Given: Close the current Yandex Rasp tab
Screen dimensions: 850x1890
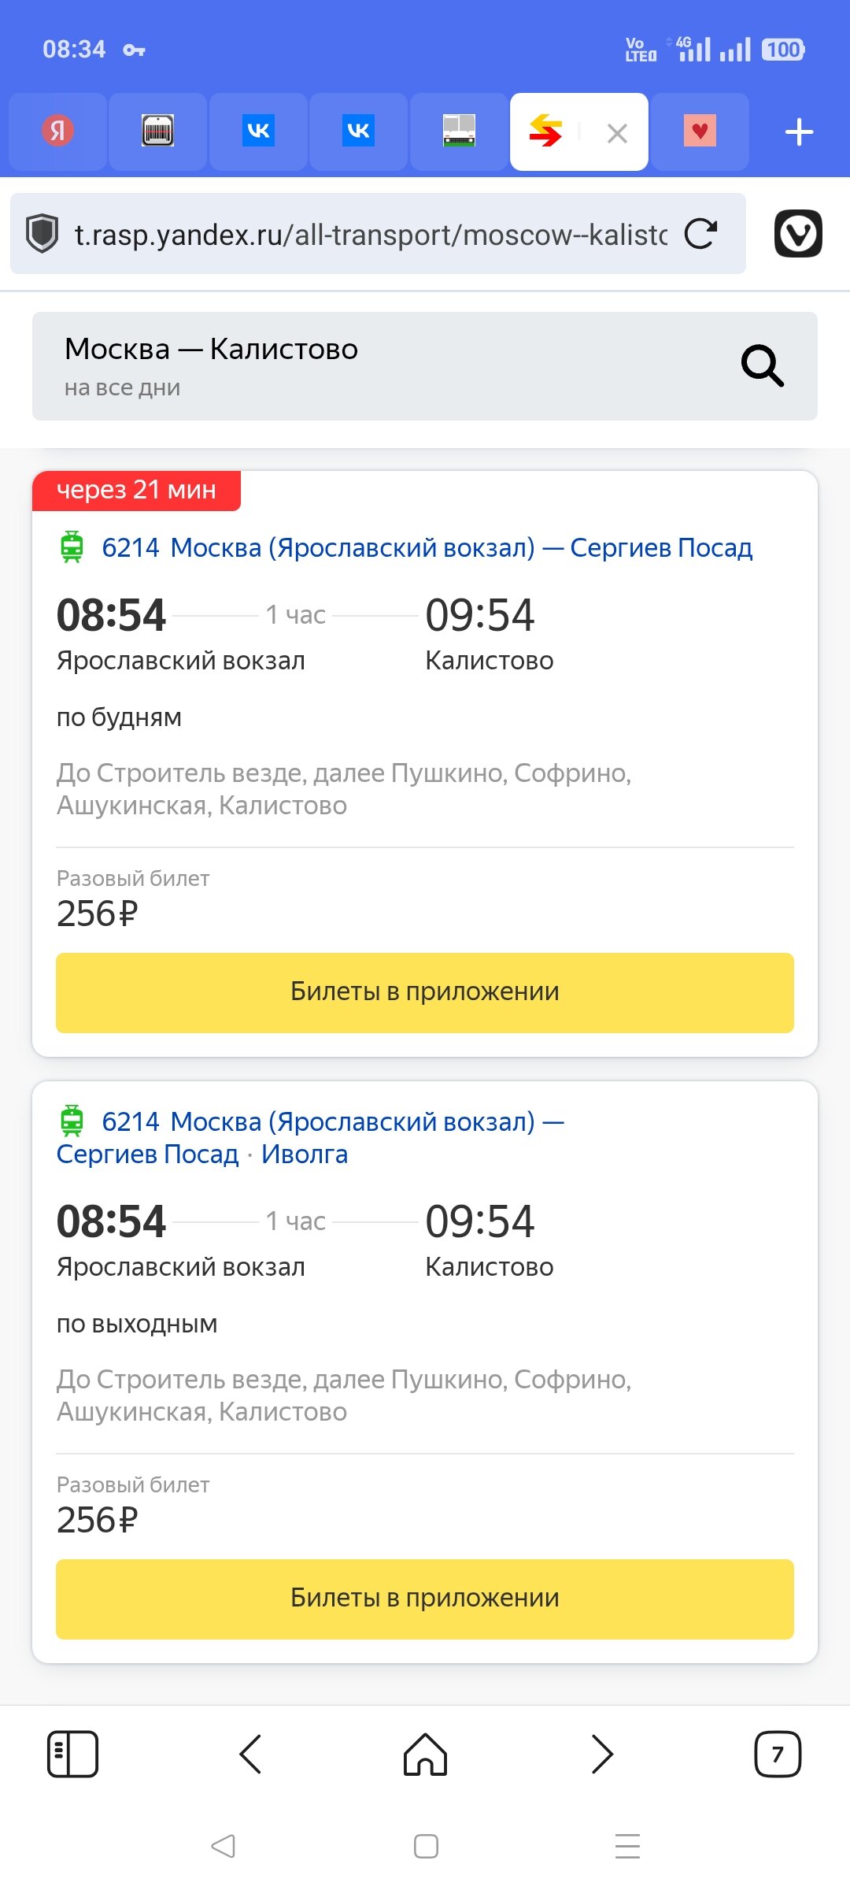Looking at the screenshot, I should pyautogui.click(x=617, y=133).
